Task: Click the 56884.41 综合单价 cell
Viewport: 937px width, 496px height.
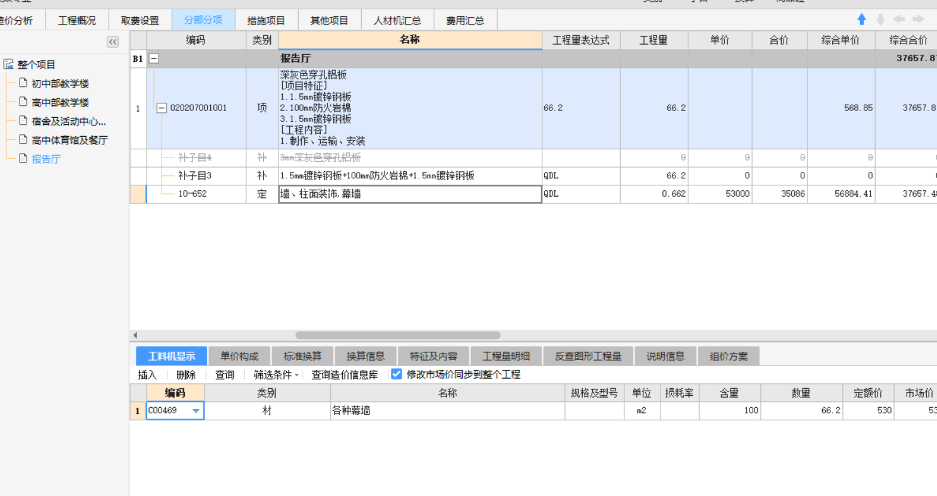Action: (841, 194)
